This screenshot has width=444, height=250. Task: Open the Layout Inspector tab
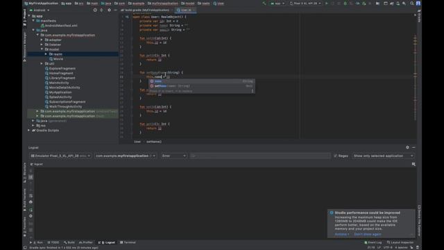pyautogui.click(x=400, y=242)
